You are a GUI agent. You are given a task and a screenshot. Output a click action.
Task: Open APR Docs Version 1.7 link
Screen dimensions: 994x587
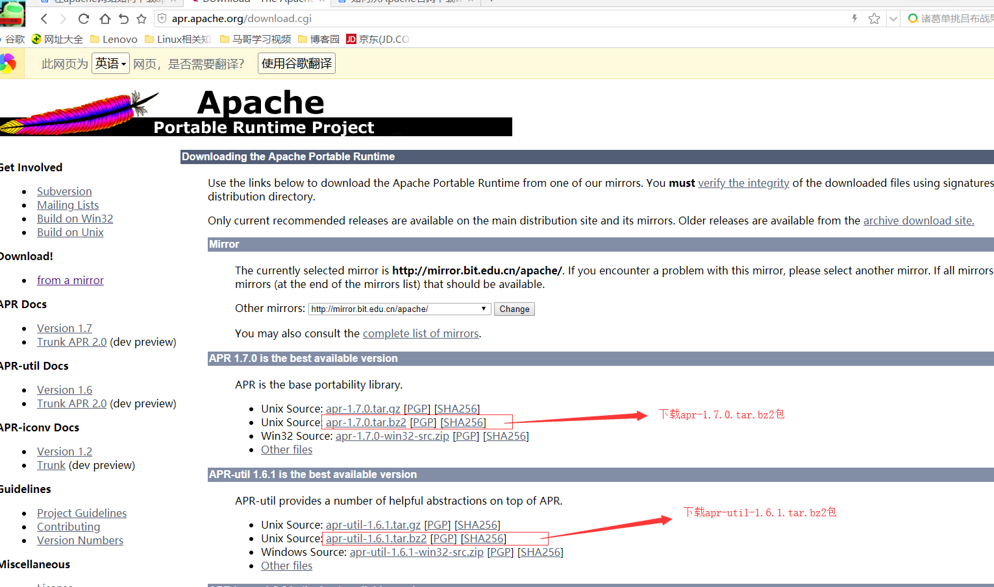click(x=64, y=328)
